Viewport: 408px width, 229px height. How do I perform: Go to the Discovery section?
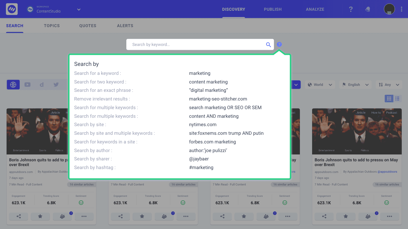(x=234, y=9)
